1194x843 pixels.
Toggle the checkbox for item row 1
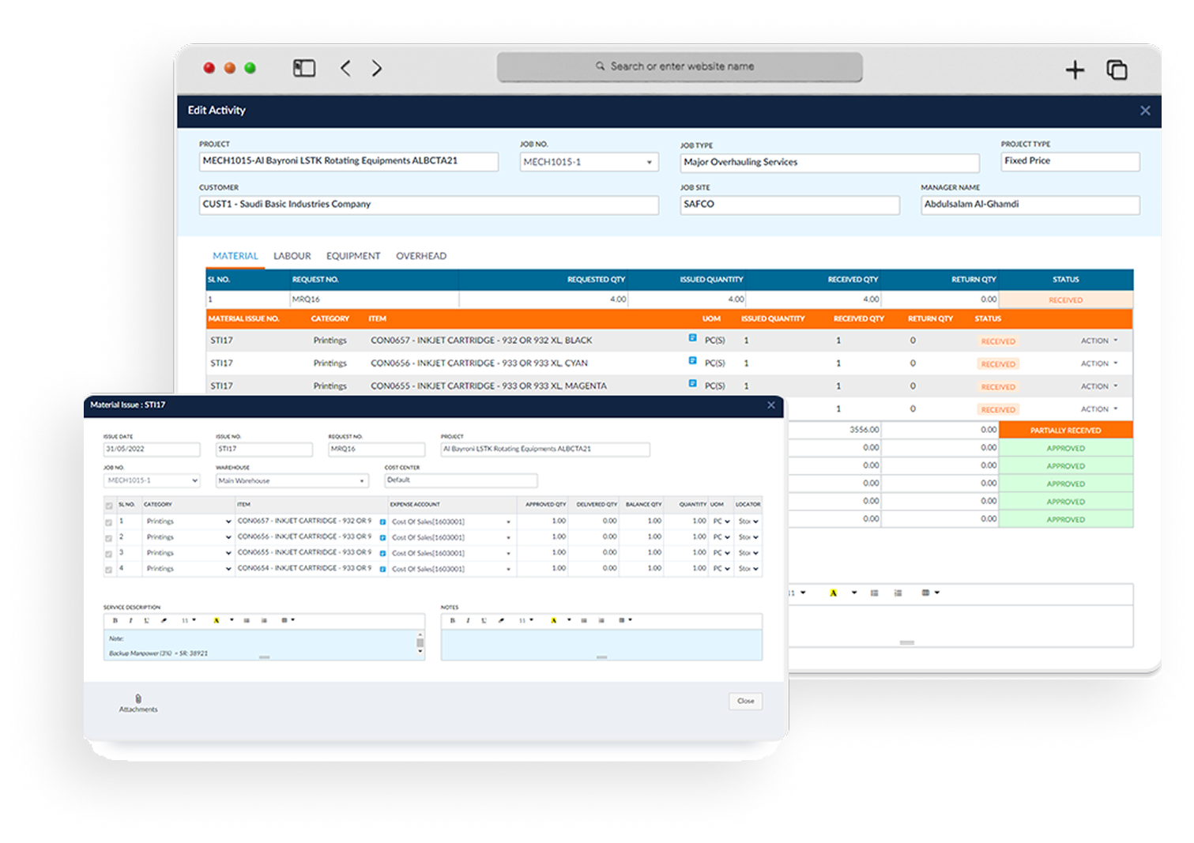[x=109, y=522]
